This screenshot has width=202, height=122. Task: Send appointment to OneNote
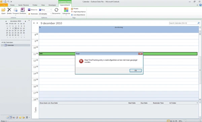[23, 11]
